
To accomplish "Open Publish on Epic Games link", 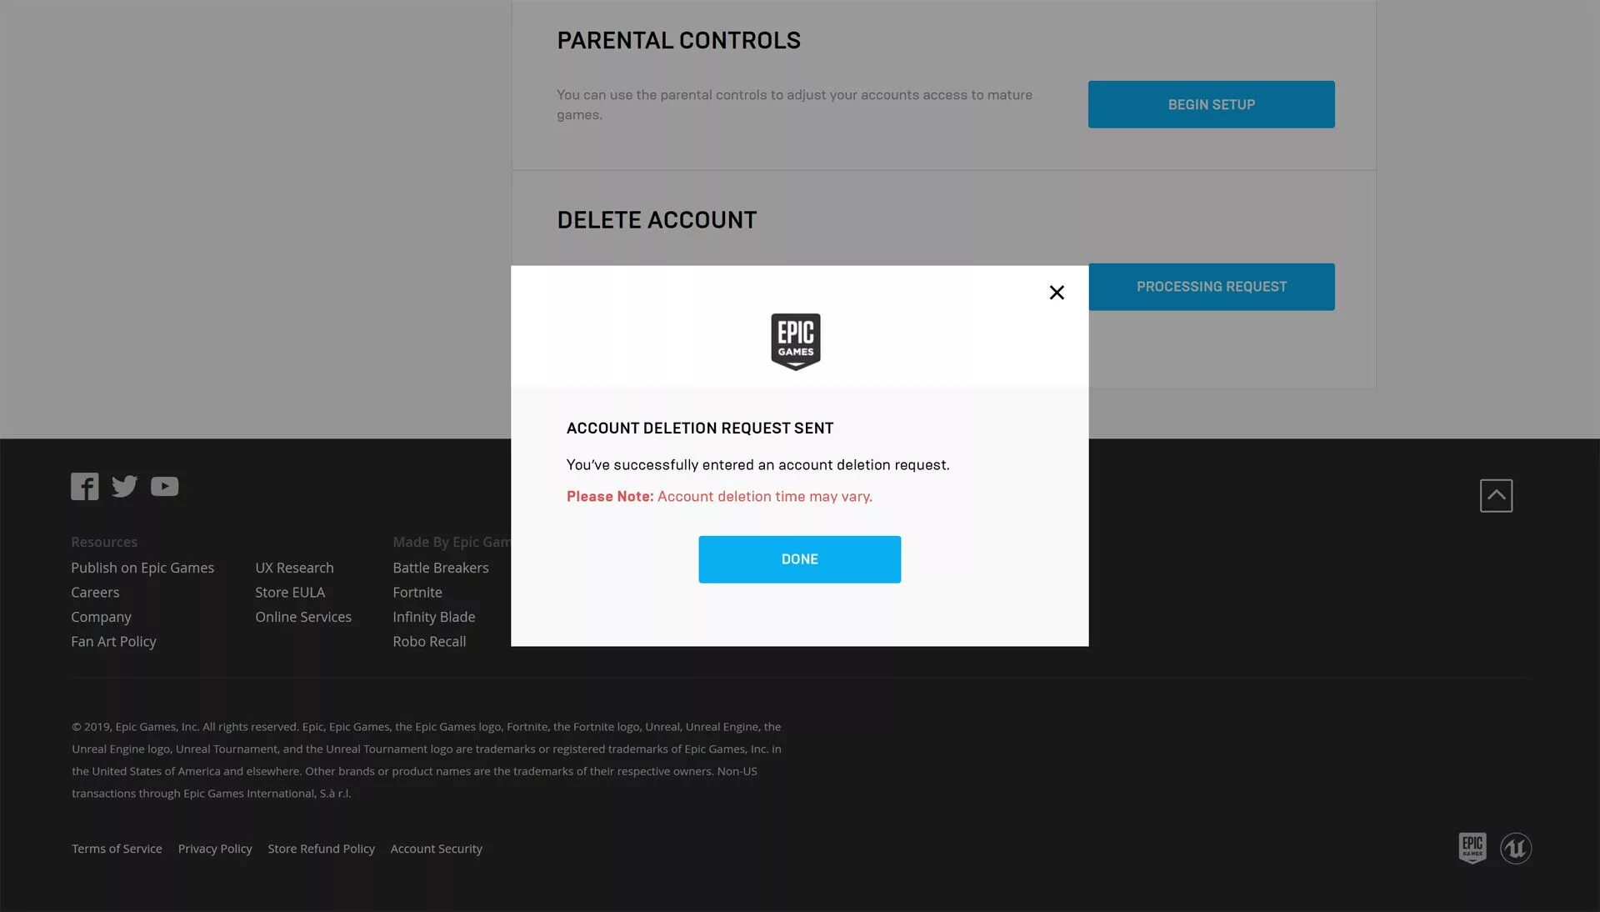I will tap(142, 568).
